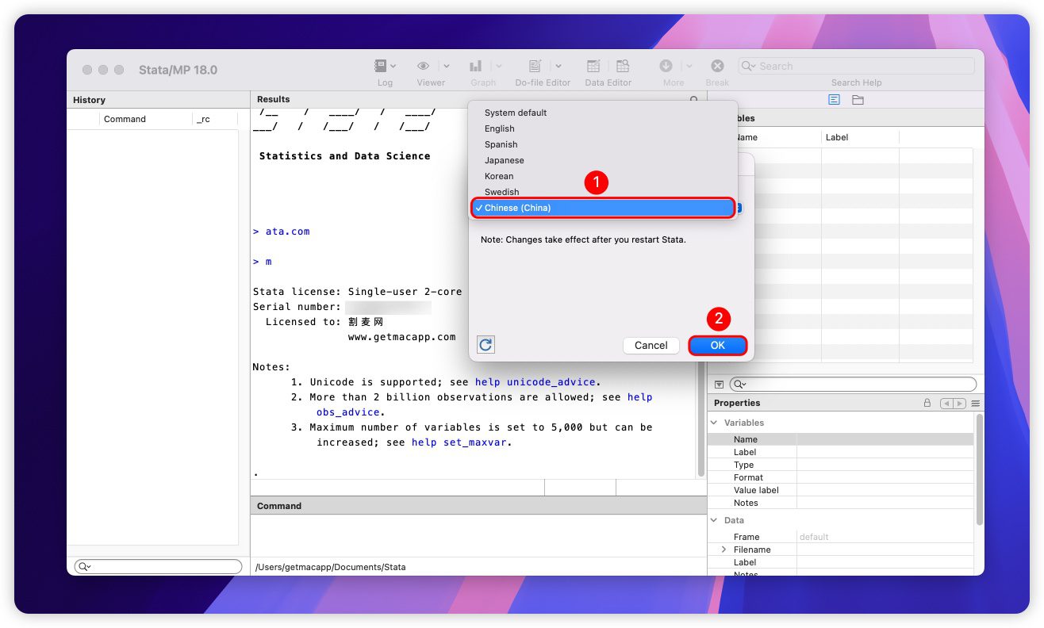Viewport: 1044px width, 628px height.
Task: Switch to the folder view icon
Action: [858, 100]
